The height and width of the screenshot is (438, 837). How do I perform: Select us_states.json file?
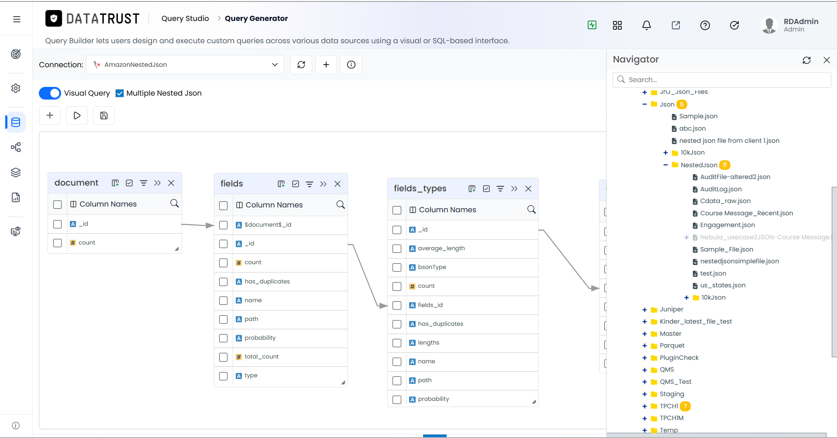click(x=723, y=285)
